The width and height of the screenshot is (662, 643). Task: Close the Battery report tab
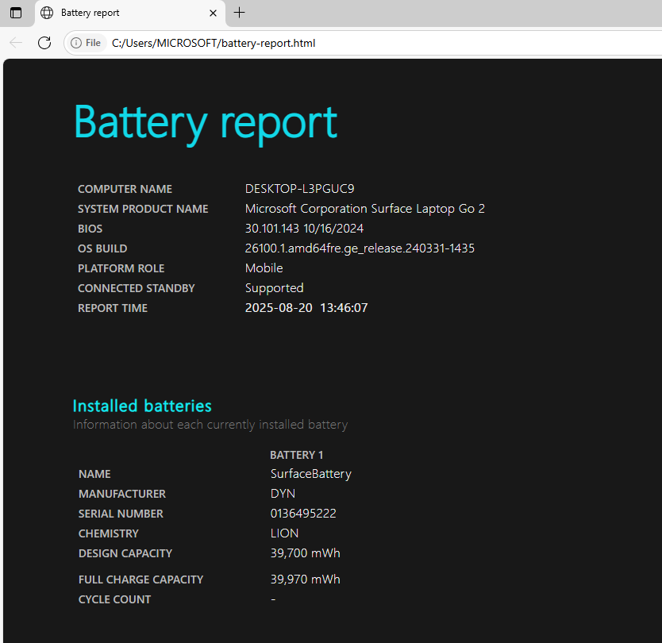(213, 13)
